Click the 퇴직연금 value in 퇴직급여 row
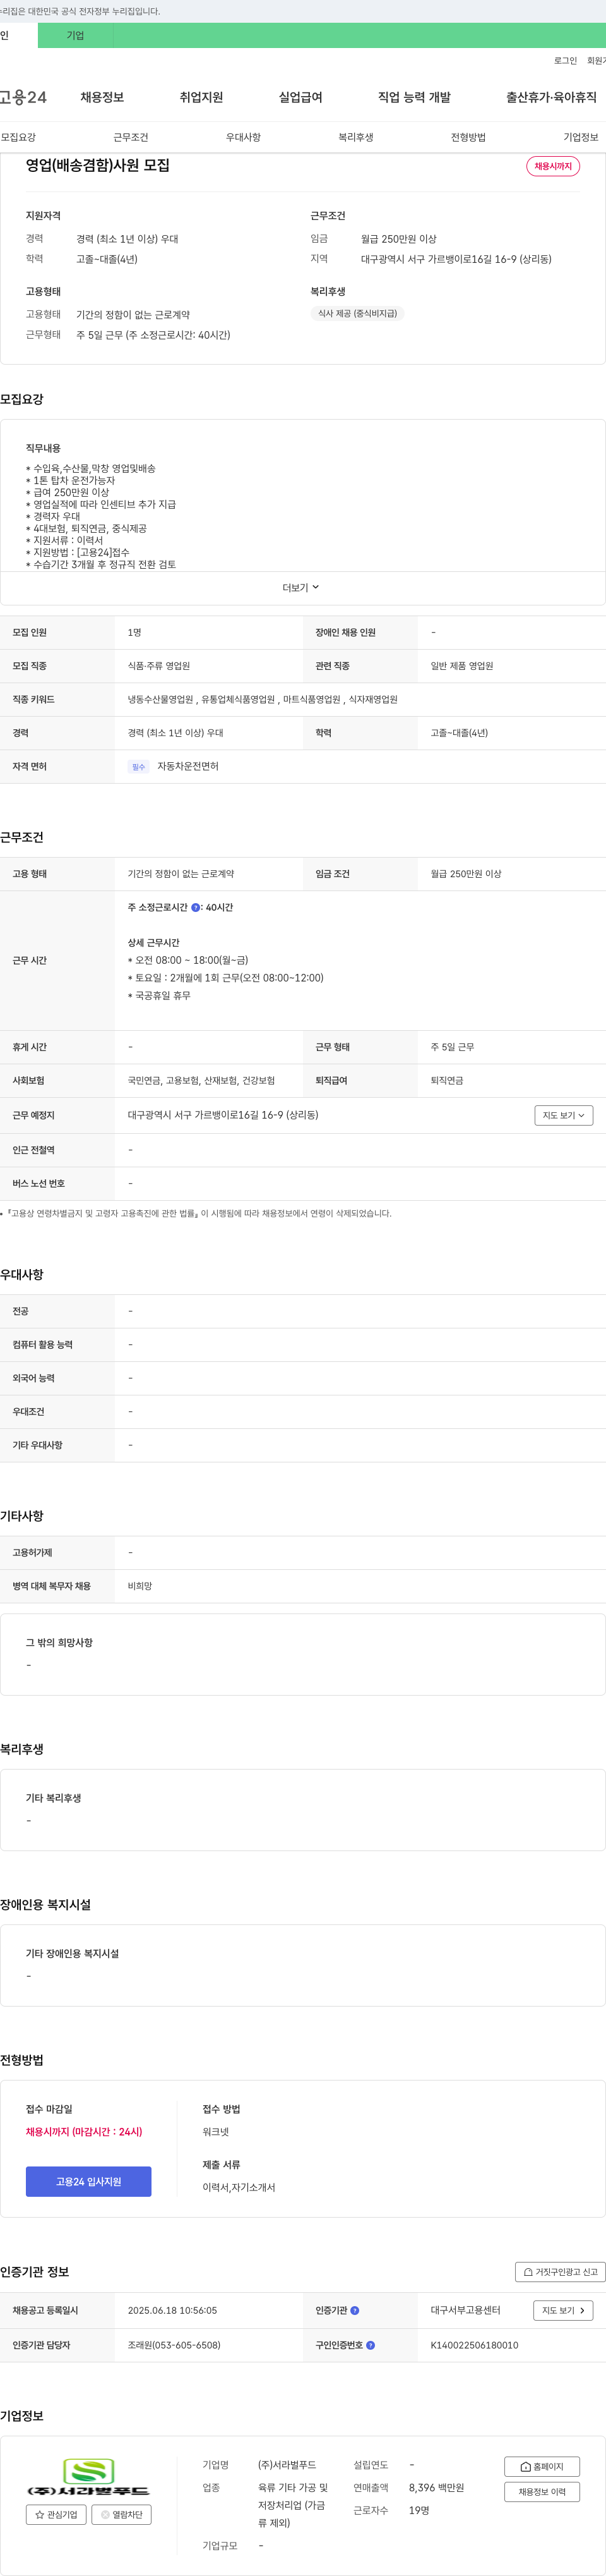Screen dimensions: 606x2576 pos(446,1081)
